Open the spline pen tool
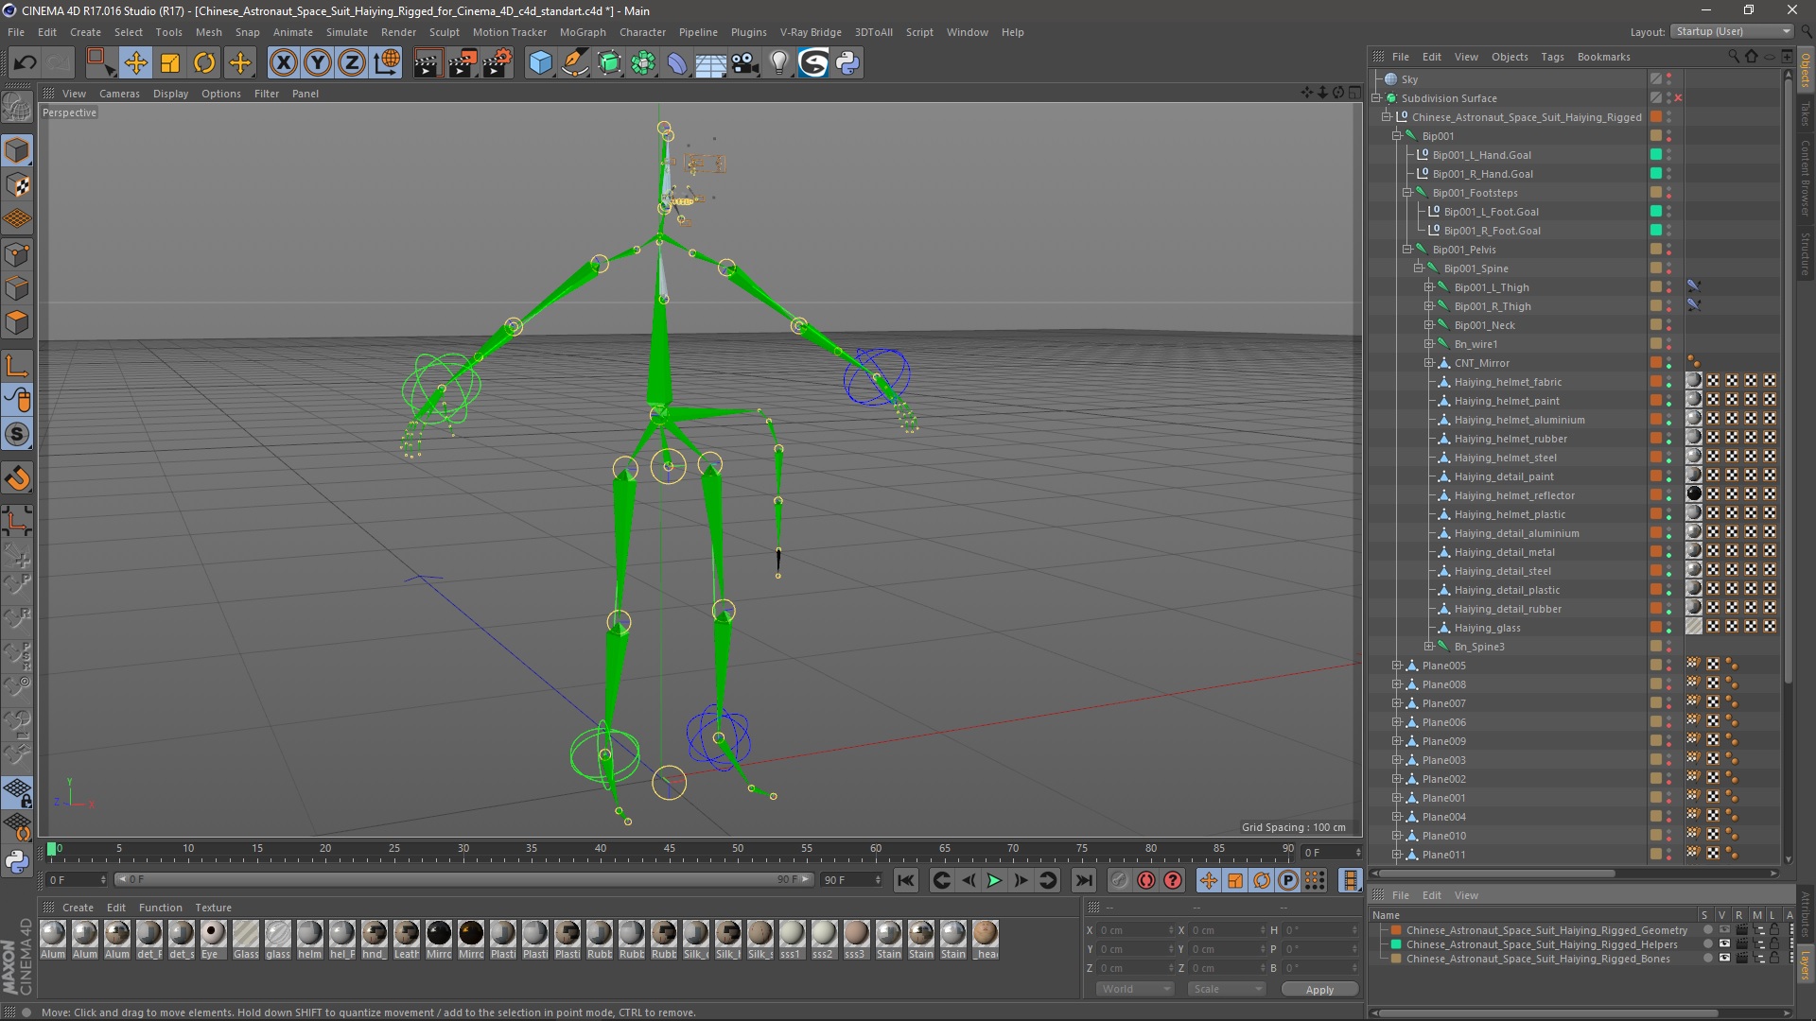 point(574,63)
